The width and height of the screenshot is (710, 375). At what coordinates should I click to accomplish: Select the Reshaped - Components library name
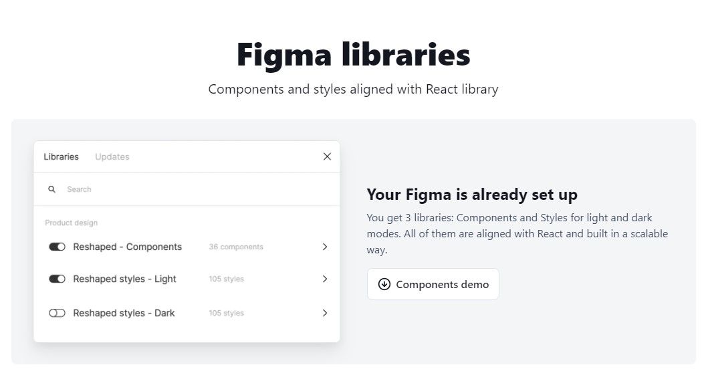click(127, 247)
